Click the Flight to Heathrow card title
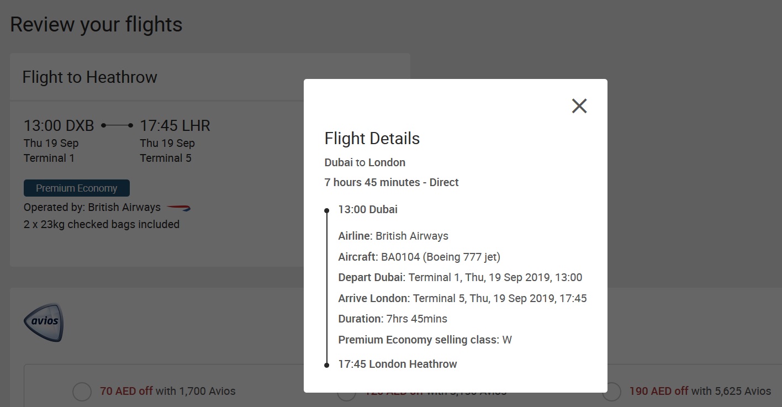The height and width of the screenshot is (407, 782). point(89,77)
